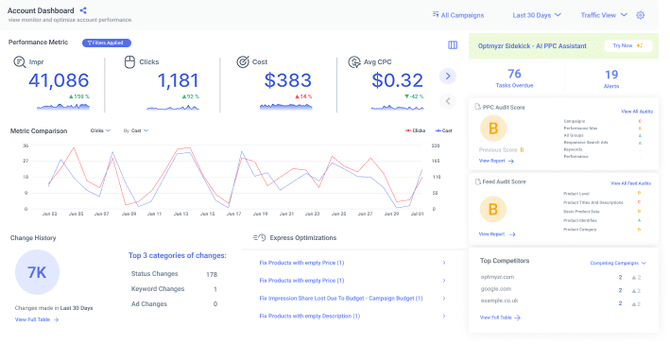Click the Product Identifiers feed row
Screen dimensions: 670x344
tap(602, 220)
